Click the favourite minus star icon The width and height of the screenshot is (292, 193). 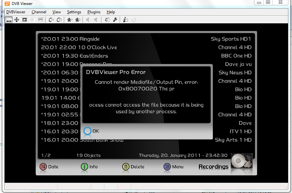coord(70,20)
